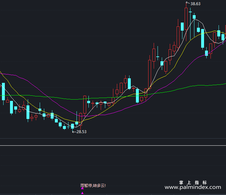Click the lowest magenta triangle at the chart bottom
Screen dimensions: 226x195
click(x=82, y=193)
